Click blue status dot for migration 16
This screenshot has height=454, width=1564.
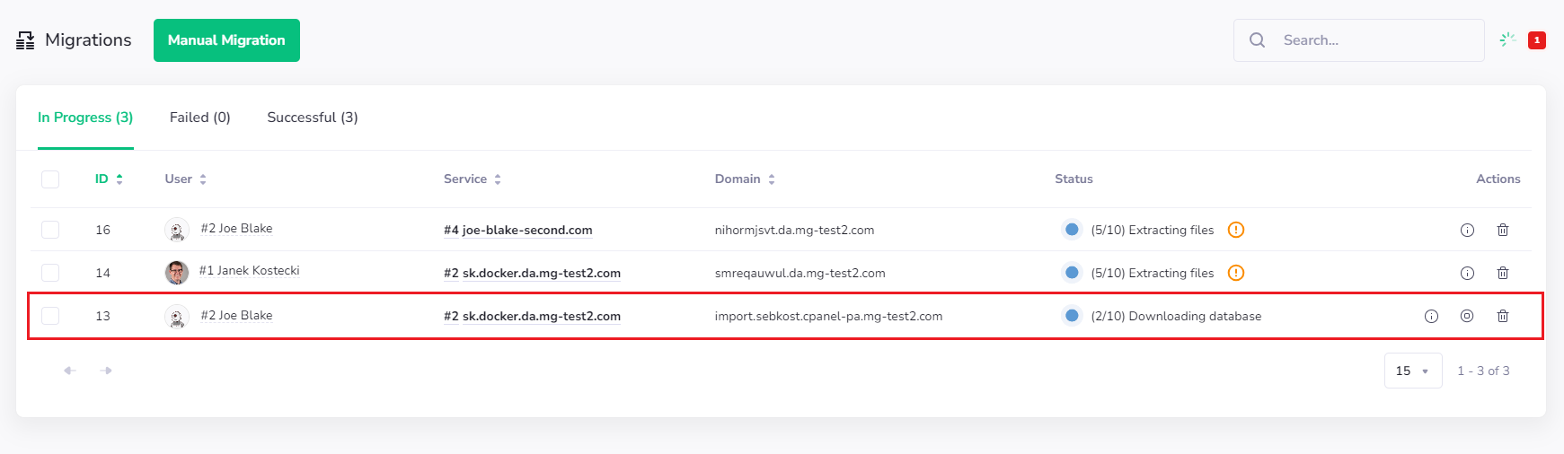(x=1072, y=230)
